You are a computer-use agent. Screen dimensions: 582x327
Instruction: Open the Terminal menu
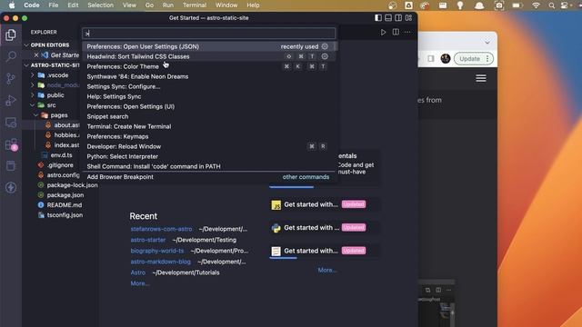pos(195,5)
